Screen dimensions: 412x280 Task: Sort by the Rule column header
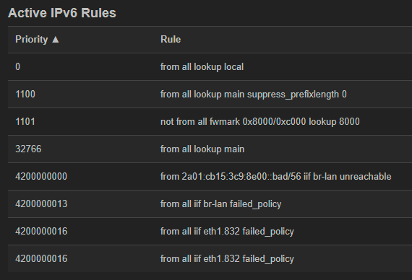(x=171, y=40)
